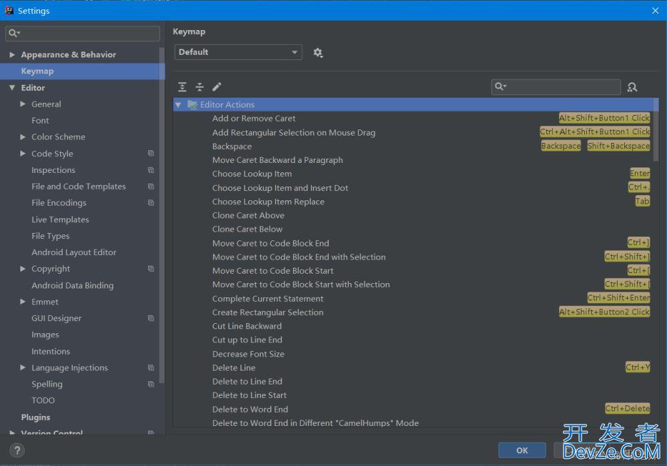Click the Code Style project-level copy icon
Image resolution: width=667 pixels, height=466 pixels.
[x=151, y=154]
